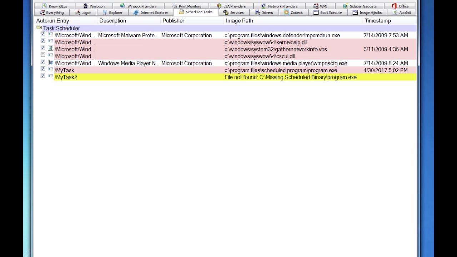Click the Explorer tab icon
The image size is (457, 257).
click(105, 12)
